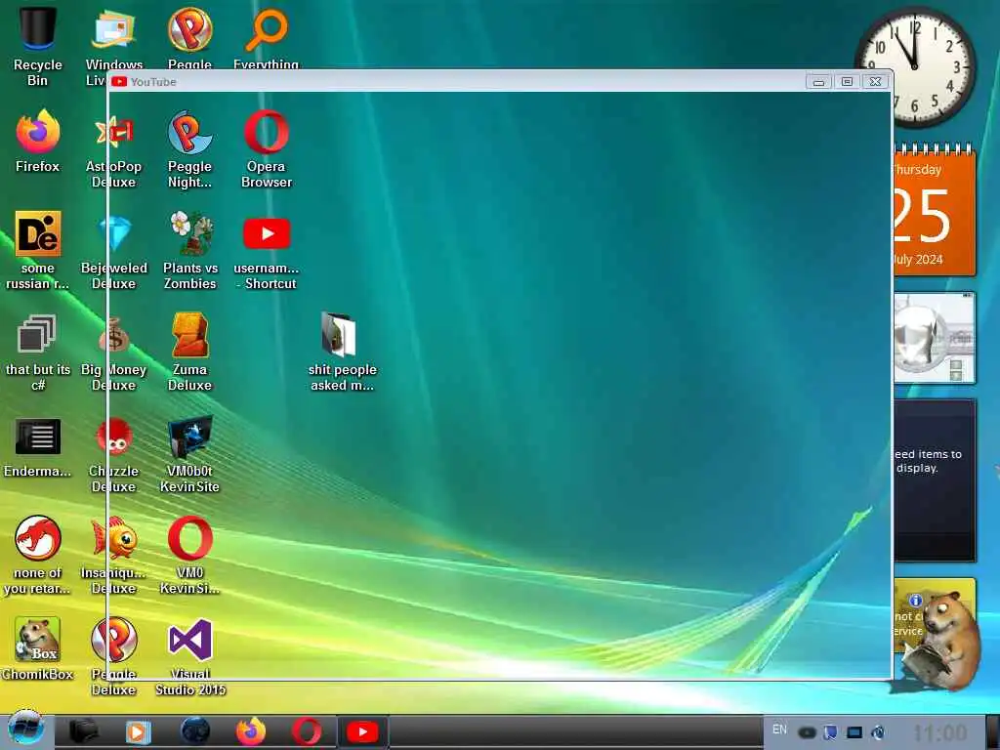Open the Recycle Bin desktop icon
The image size is (1000, 750).
click(37, 30)
